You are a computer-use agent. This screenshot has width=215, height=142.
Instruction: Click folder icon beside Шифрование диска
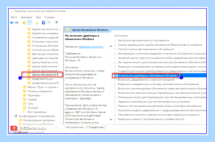tap(29, 83)
